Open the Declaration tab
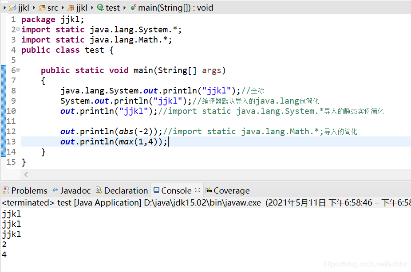 pos(122,190)
